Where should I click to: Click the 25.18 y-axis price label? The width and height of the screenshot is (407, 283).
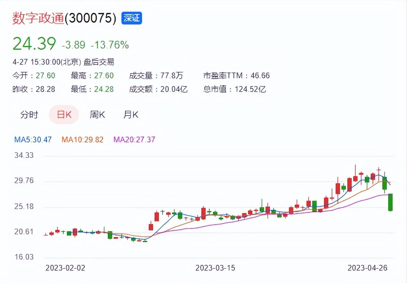pos(24,206)
